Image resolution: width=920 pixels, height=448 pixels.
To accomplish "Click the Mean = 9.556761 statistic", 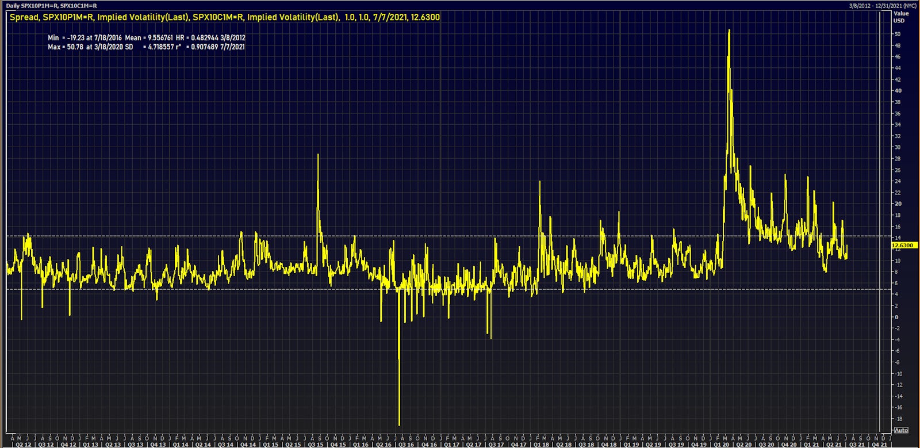I will (149, 38).
